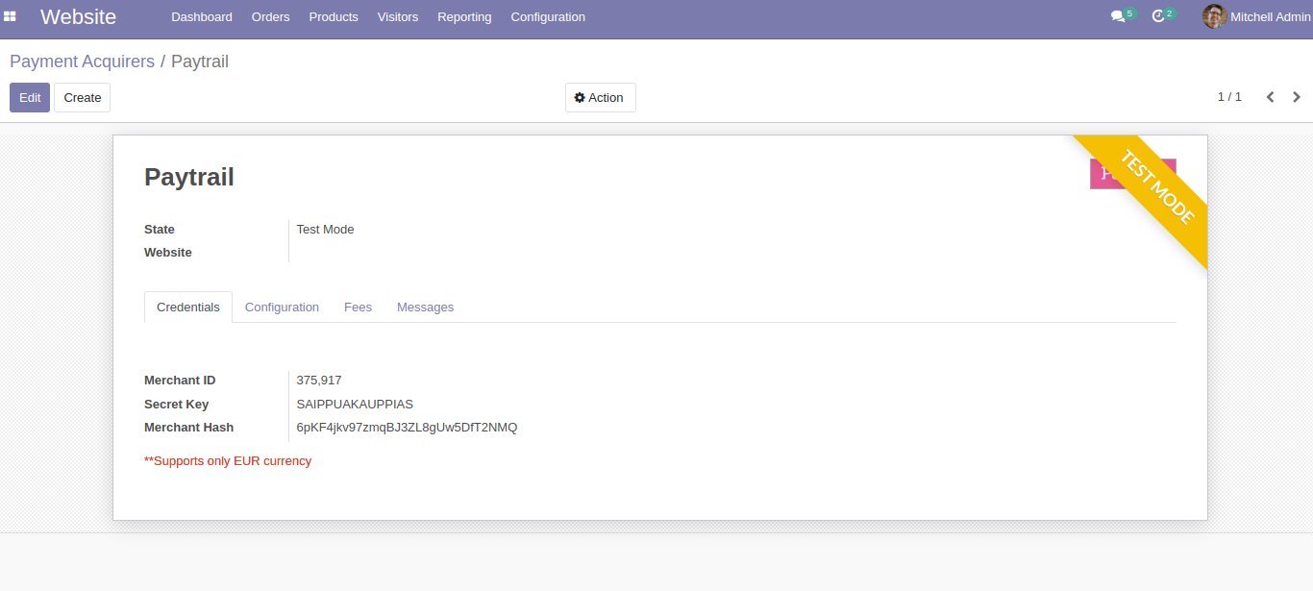Switch to the Fees tab
Image resolution: width=1313 pixels, height=591 pixels.
(358, 308)
